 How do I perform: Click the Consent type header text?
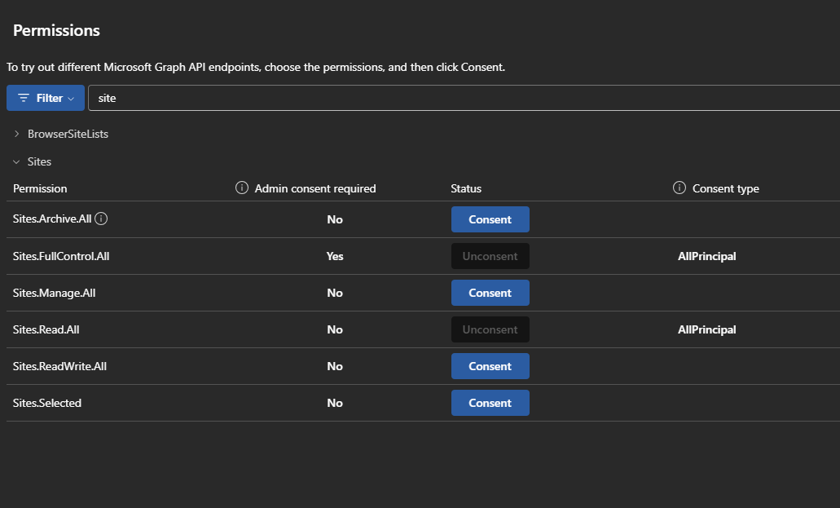pos(725,188)
